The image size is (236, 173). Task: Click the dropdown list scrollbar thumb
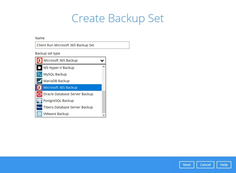[104, 102]
